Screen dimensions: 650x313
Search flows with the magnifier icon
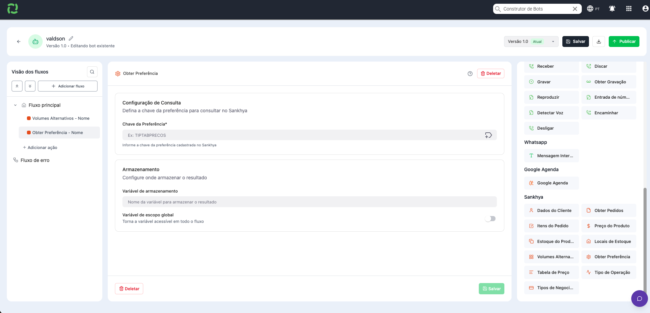pyautogui.click(x=92, y=72)
